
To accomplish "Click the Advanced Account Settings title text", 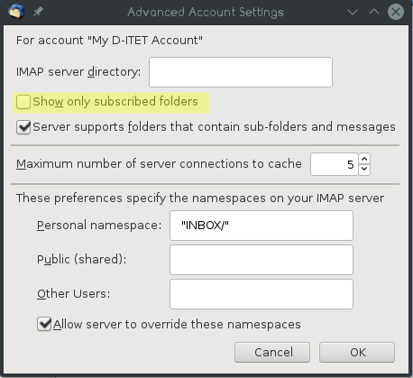I will pyautogui.click(x=206, y=12).
